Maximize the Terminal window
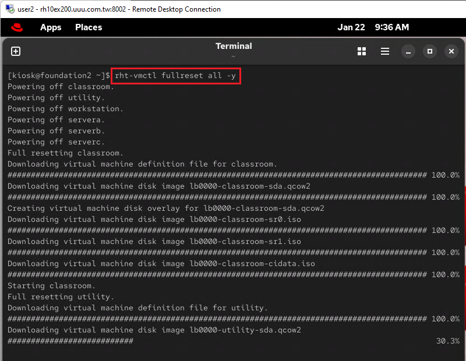The height and width of the screenshot is (361, 466). tap(430, 51)
